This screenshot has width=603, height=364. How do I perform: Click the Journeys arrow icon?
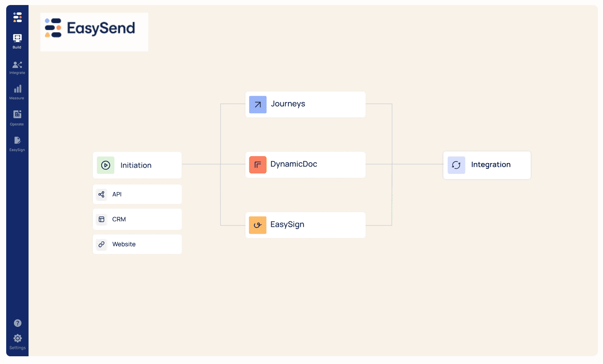click(257, 104)
